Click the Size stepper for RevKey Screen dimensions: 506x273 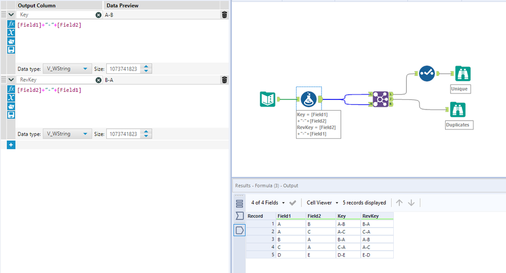146,134
